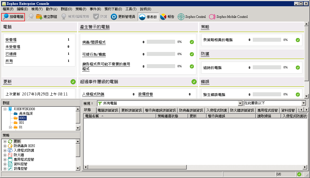Click the 搜尋電腦 find computers toolbar button
310x178 pixels.
(13, 17)
